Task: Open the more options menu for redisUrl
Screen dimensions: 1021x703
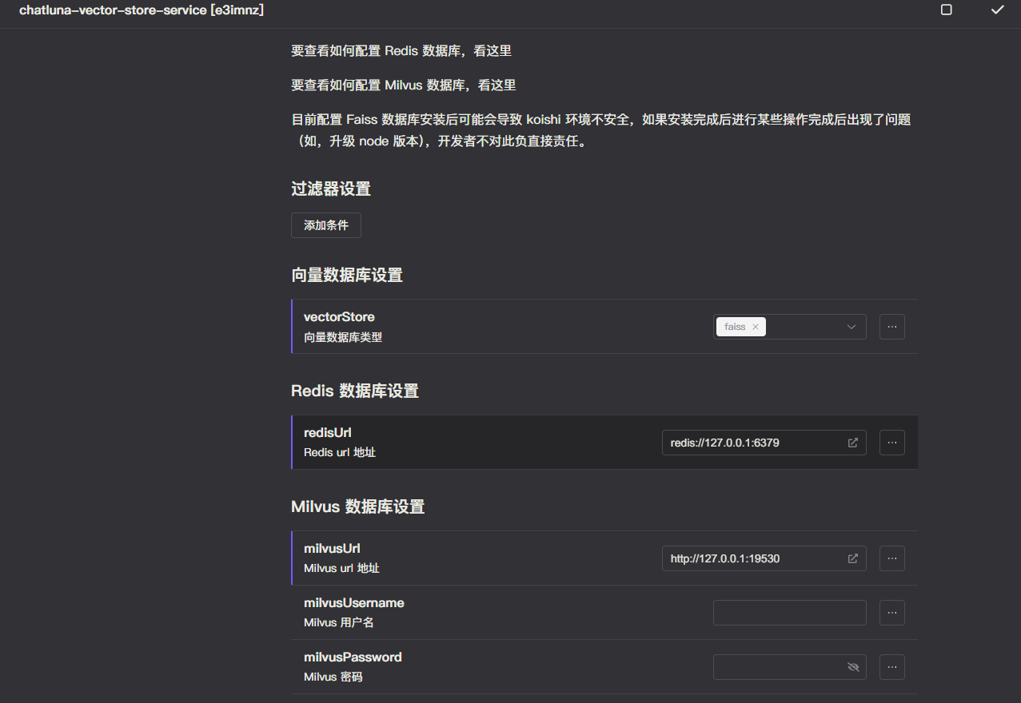Action: tap(891, 442)
